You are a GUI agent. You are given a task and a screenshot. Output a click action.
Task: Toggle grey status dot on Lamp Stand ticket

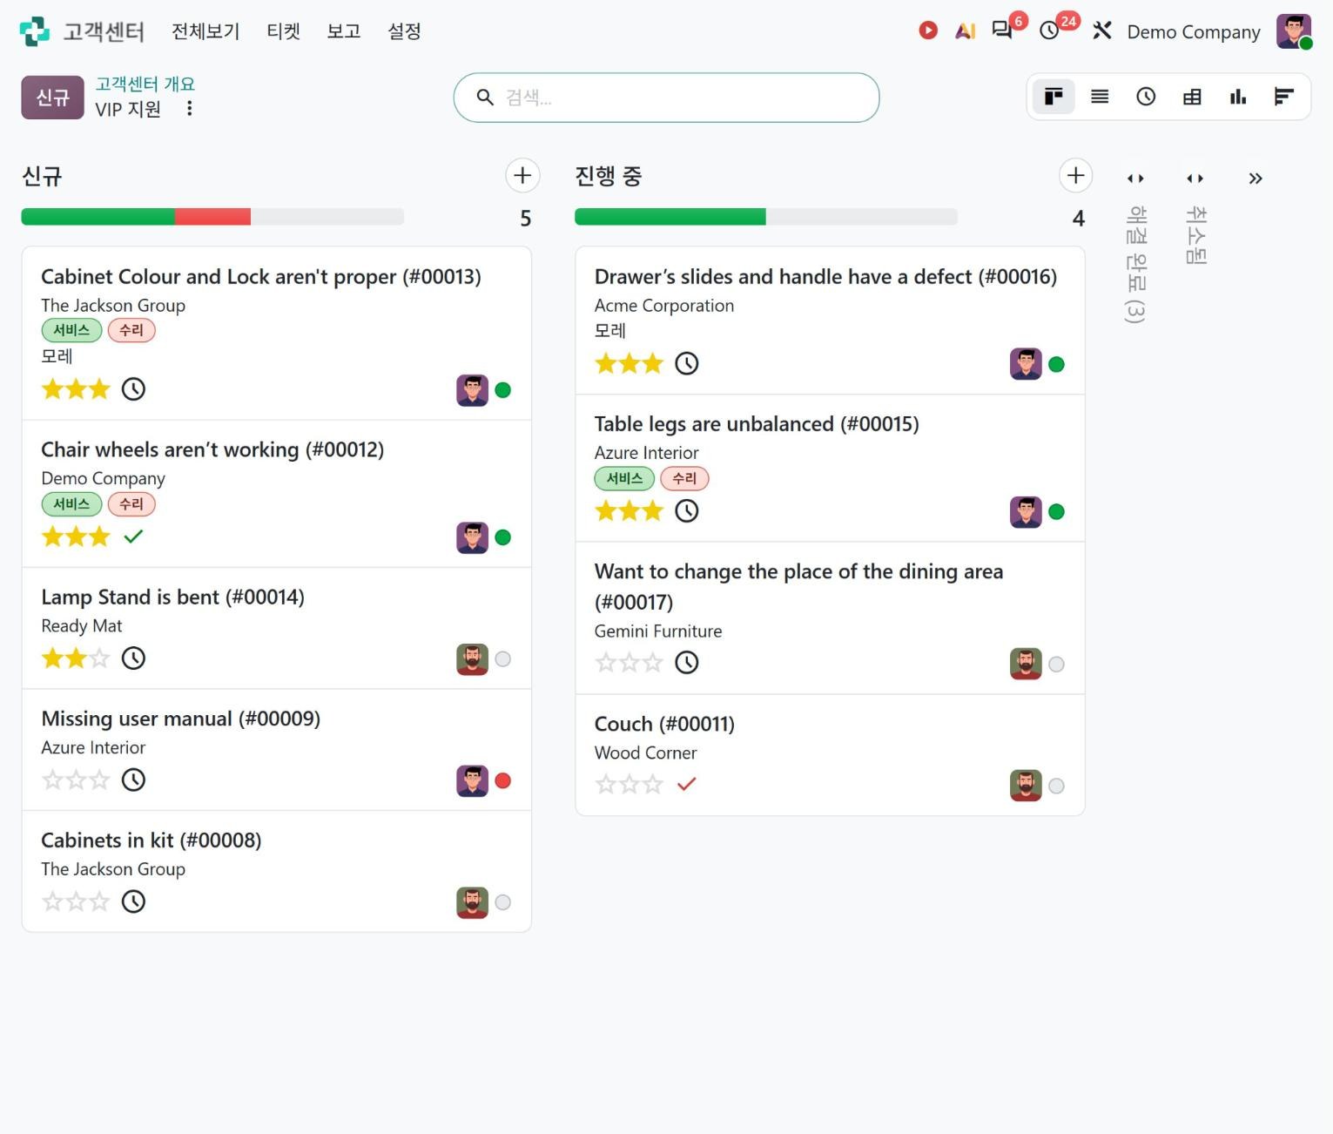point(502,659)
